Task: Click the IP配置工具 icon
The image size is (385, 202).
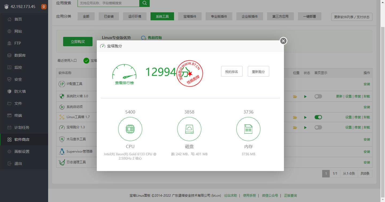Action: [62, 84]
